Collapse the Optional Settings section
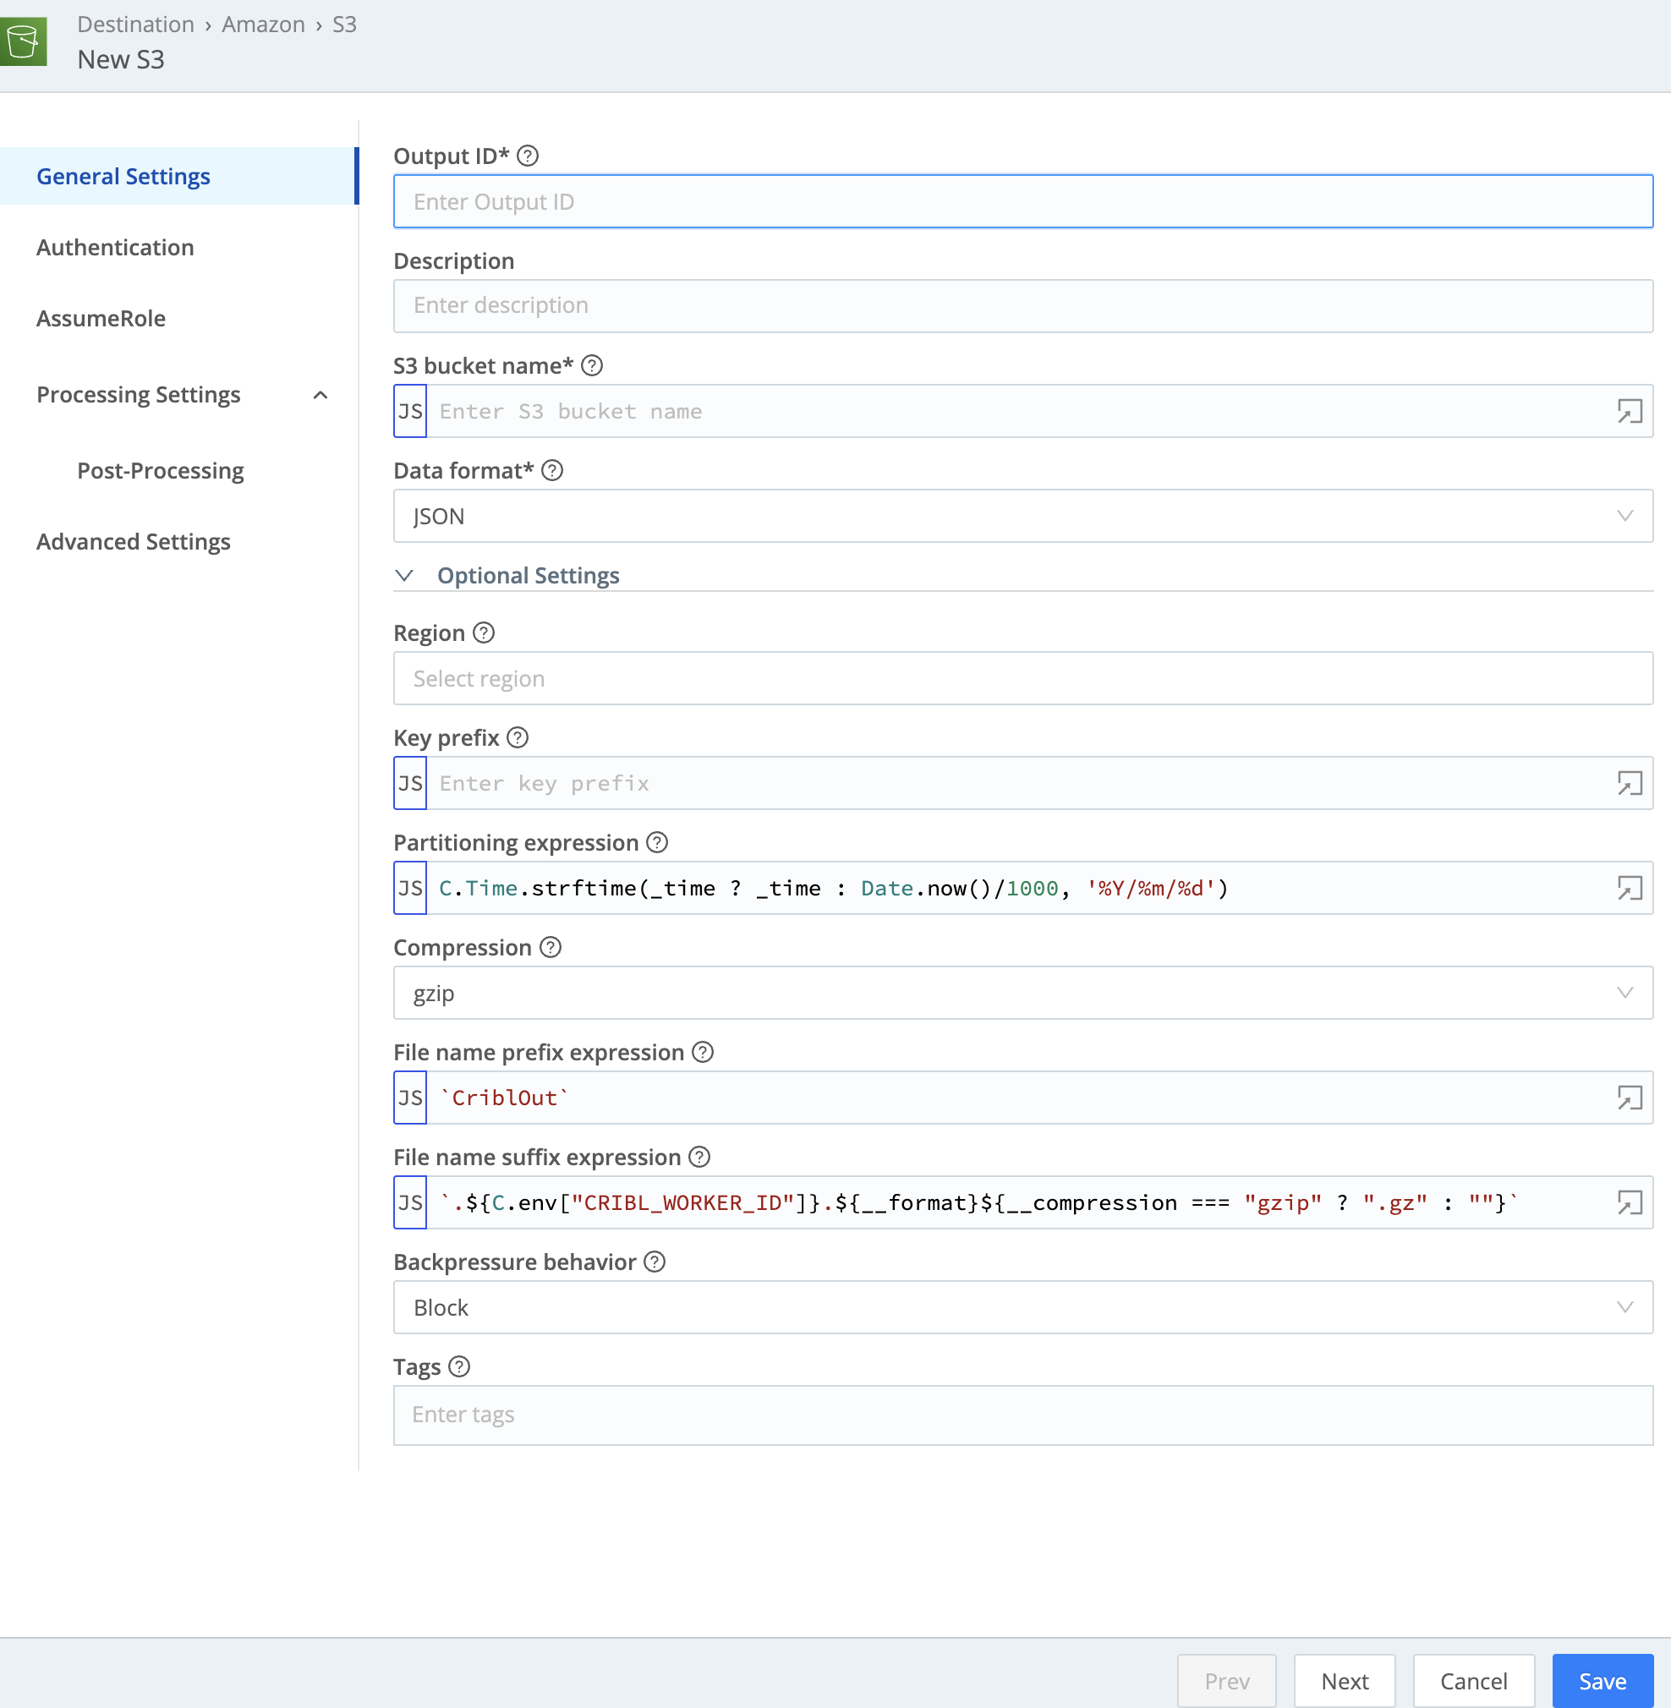The image size is (1671, 1708). 404,576
